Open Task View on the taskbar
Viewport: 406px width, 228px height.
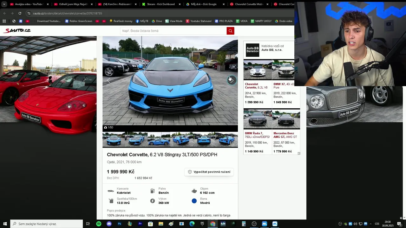(88, 224)
